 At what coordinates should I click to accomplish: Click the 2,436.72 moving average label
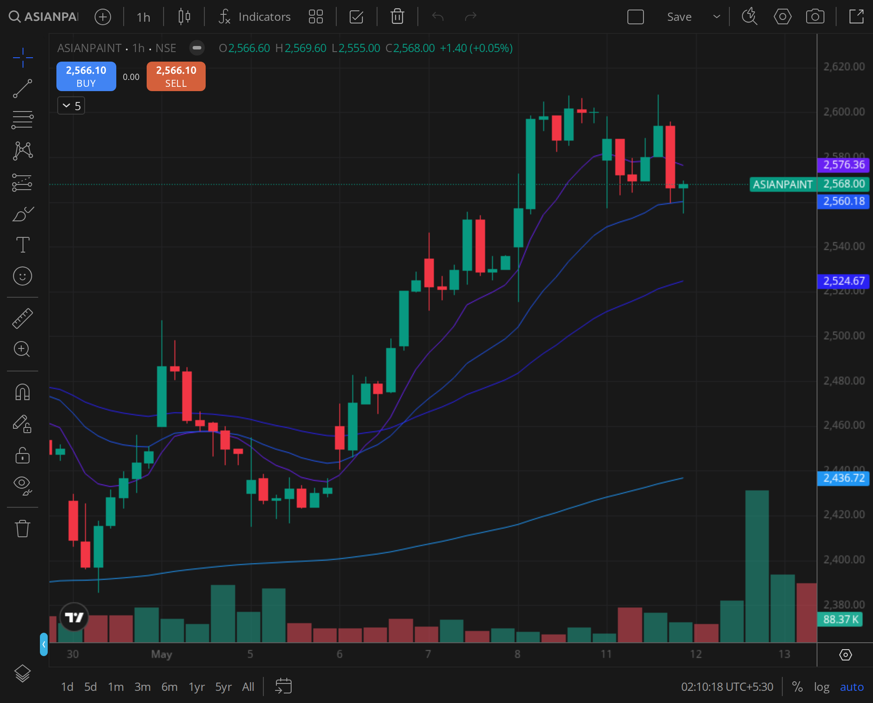[x=843, y=478]
